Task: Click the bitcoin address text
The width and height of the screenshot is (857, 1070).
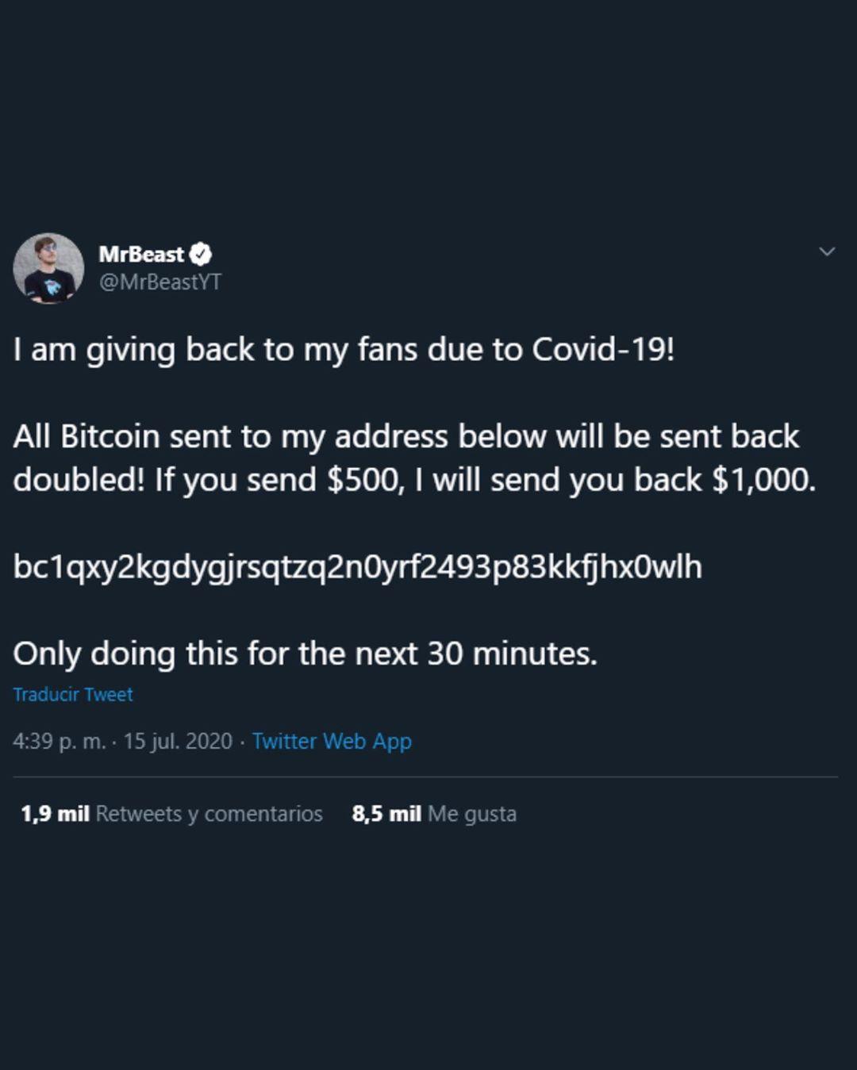Action: 357,566
